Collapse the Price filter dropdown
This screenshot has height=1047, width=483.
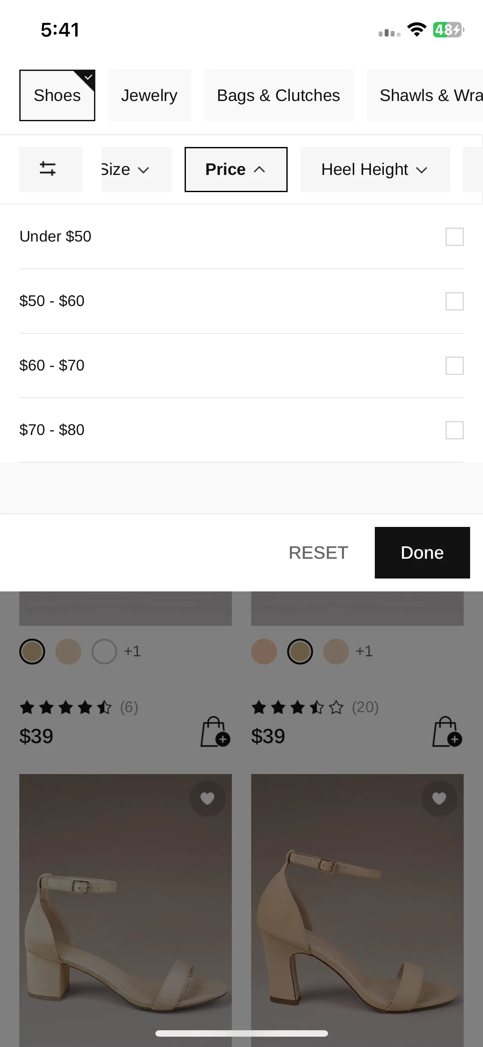(x=236, y=169)
